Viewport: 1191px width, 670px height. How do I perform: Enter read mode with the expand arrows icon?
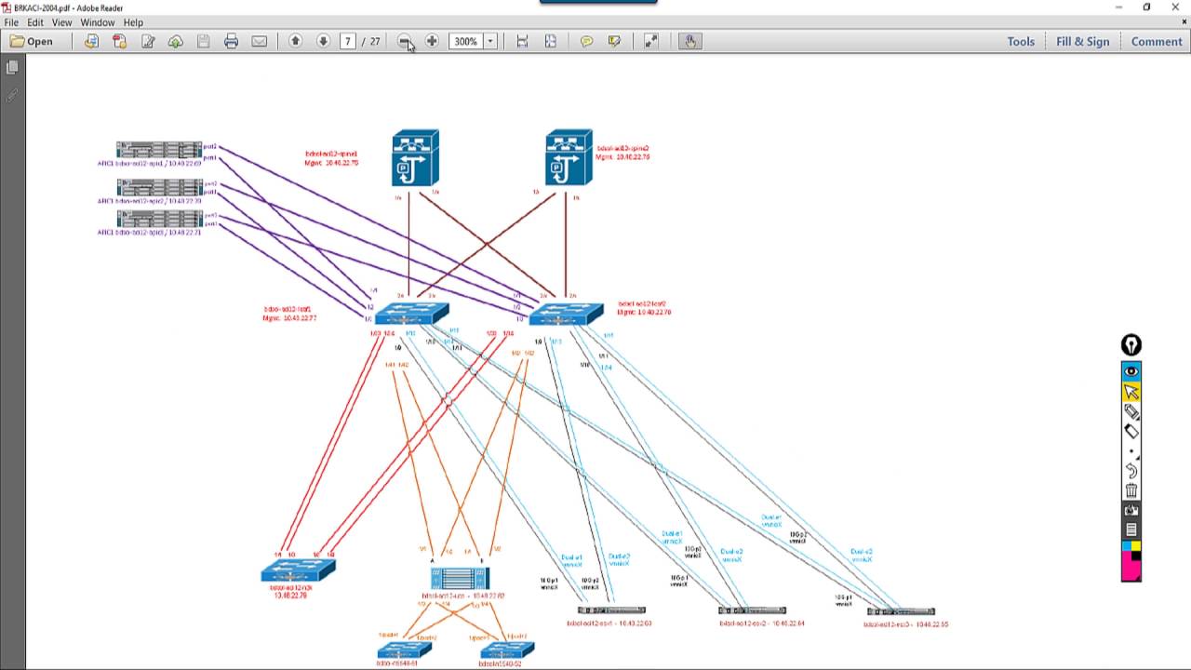651,41
